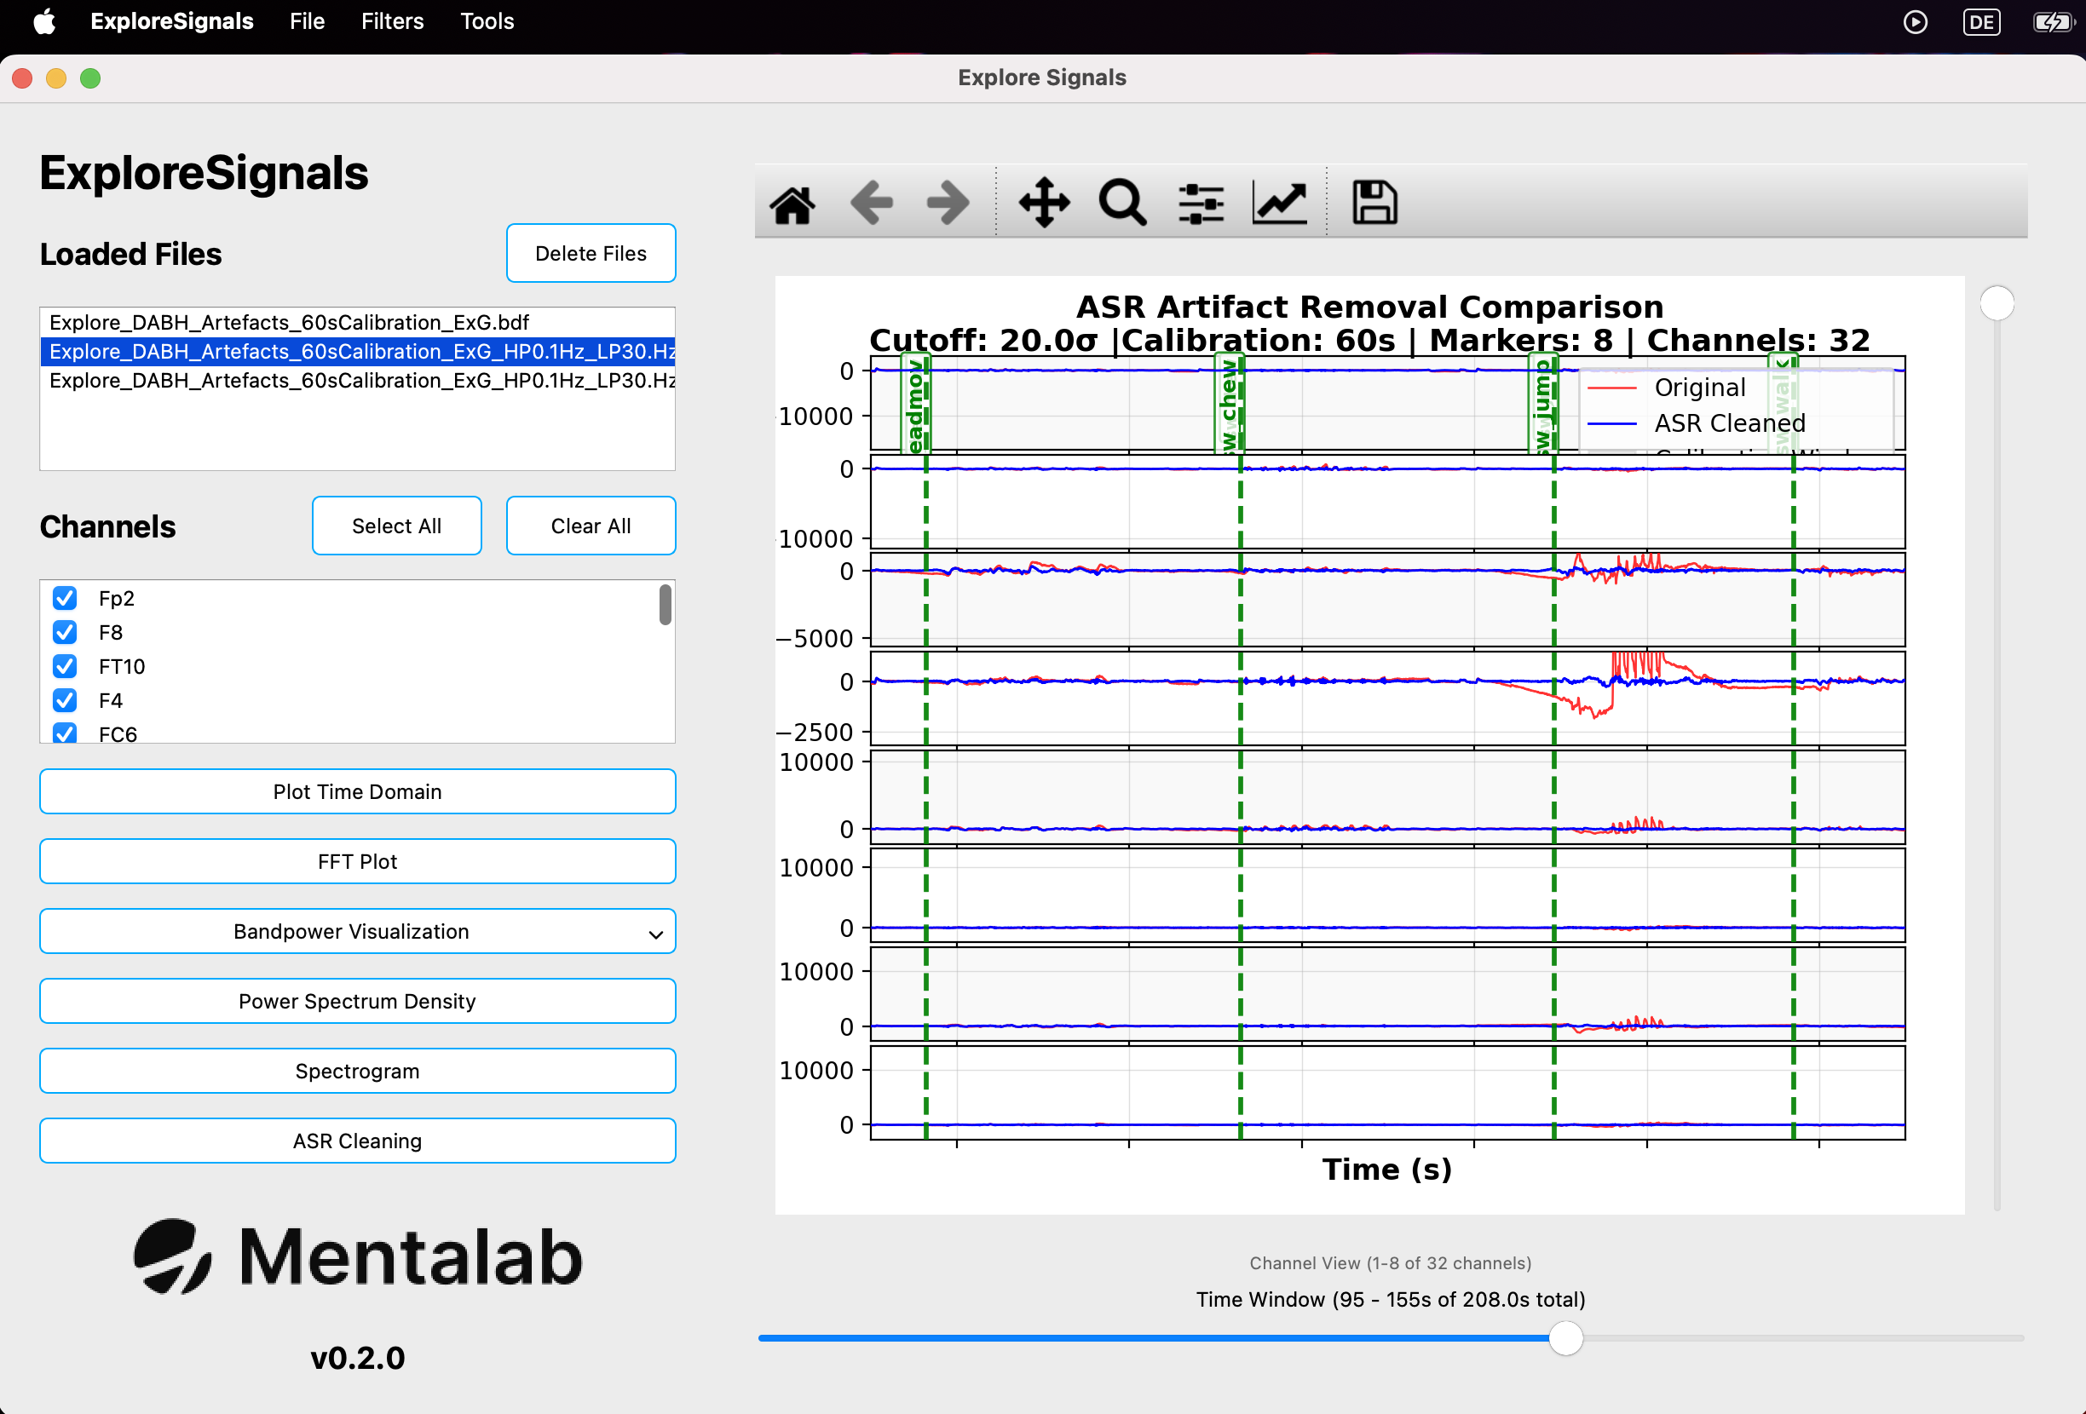This screenshot has height=1414, width=2086.
Task: Open the Apple menu
Action: [x=45, y=20]
